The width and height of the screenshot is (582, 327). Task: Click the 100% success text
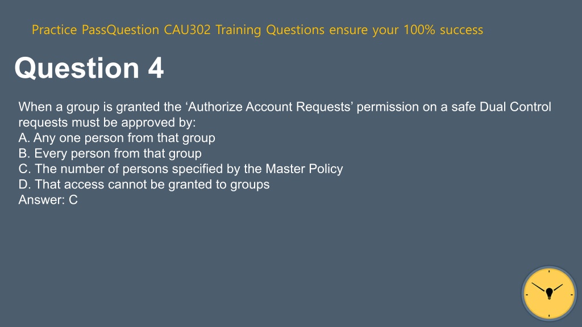coord(443,30)
